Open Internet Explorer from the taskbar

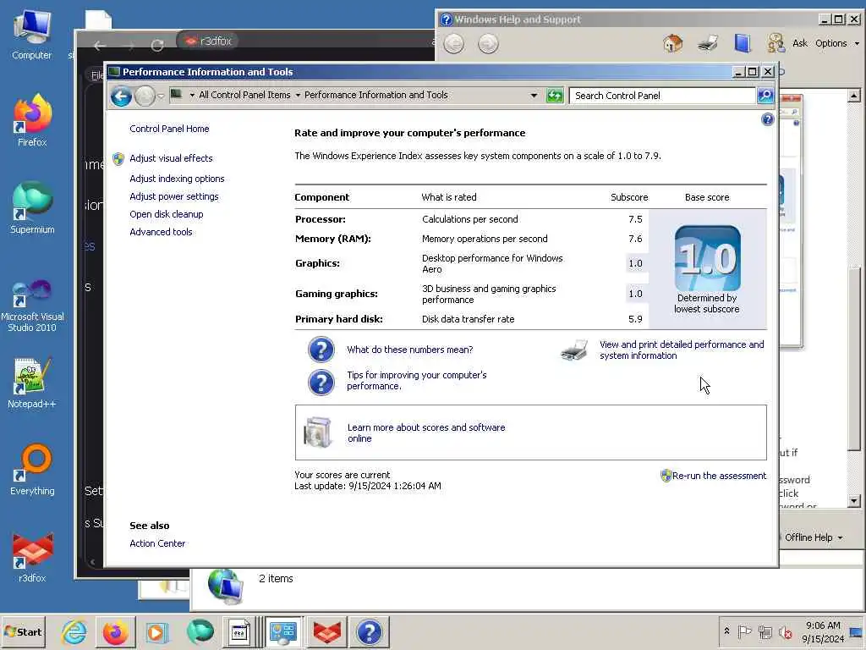[74, 632]
